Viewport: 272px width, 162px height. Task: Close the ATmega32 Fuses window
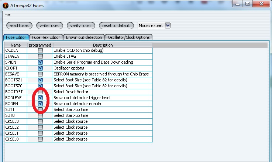(262, 4)
